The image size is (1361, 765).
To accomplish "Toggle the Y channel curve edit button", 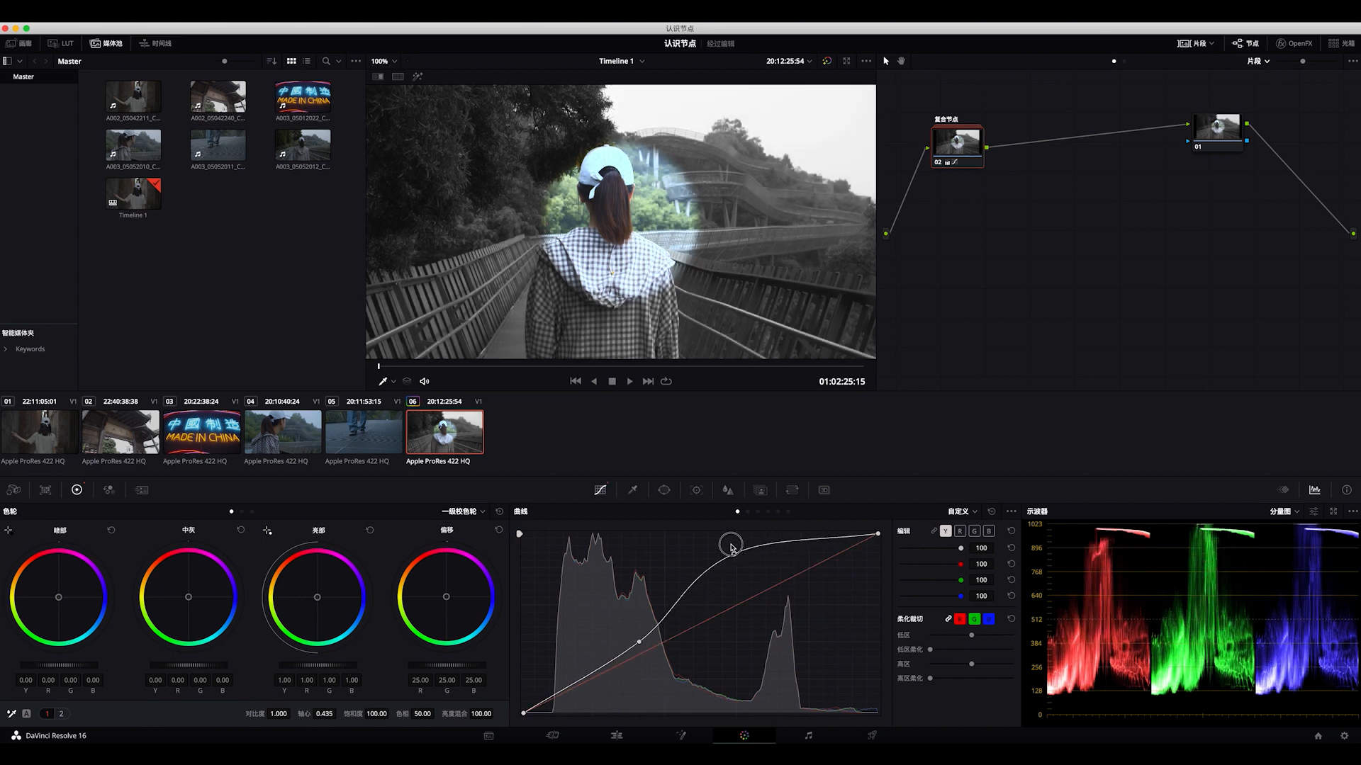I will pyautogui.click(x=946, y=531).
